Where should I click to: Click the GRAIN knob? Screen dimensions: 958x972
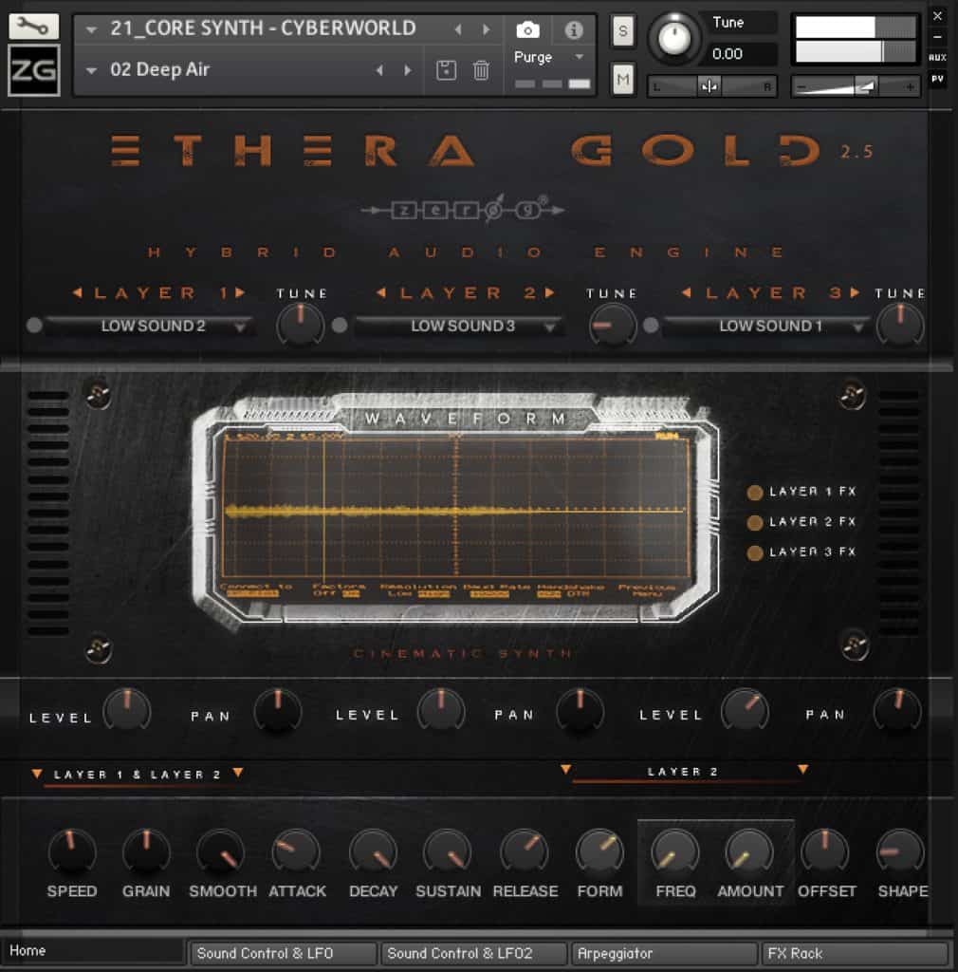pos(146,851)
